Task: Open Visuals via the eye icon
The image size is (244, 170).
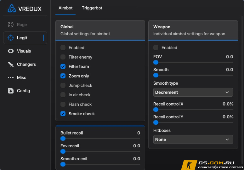Action: tap(11, 51)
